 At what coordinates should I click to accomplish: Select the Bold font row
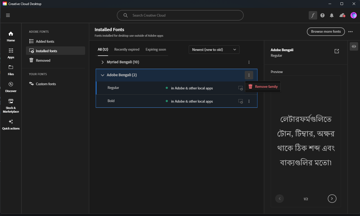(x=177, y=101)
